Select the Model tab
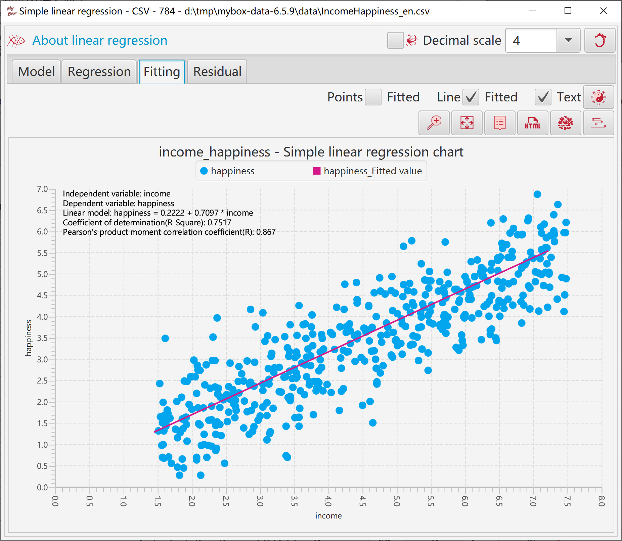The width and height of the screenshot is (622, 541). click(36, 72)
